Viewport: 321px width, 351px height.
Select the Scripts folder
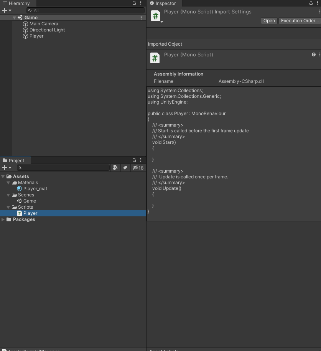(x=25, y=207)
